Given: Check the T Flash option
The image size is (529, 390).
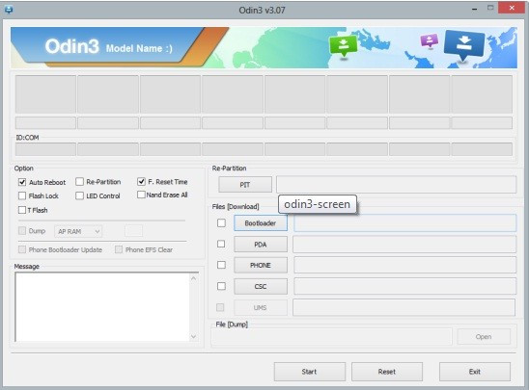Looking at the screenshot, I should [22, 210].
